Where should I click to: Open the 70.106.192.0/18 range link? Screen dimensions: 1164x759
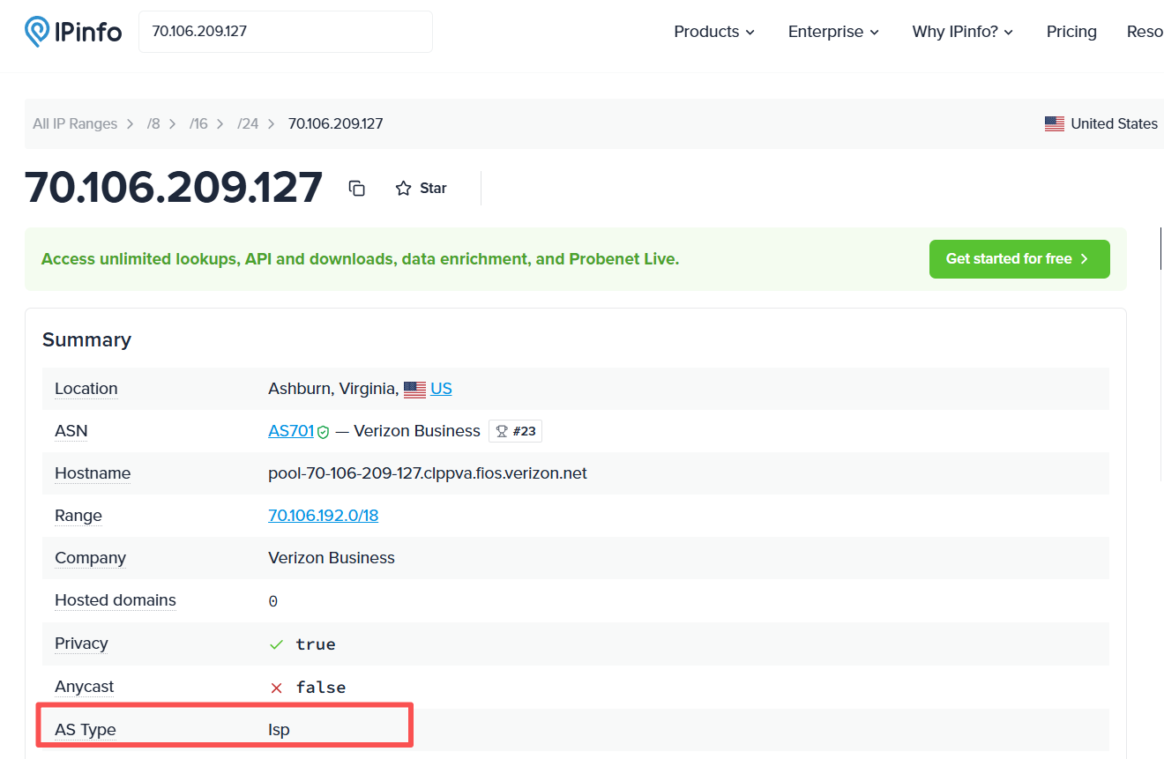[323, 516]
